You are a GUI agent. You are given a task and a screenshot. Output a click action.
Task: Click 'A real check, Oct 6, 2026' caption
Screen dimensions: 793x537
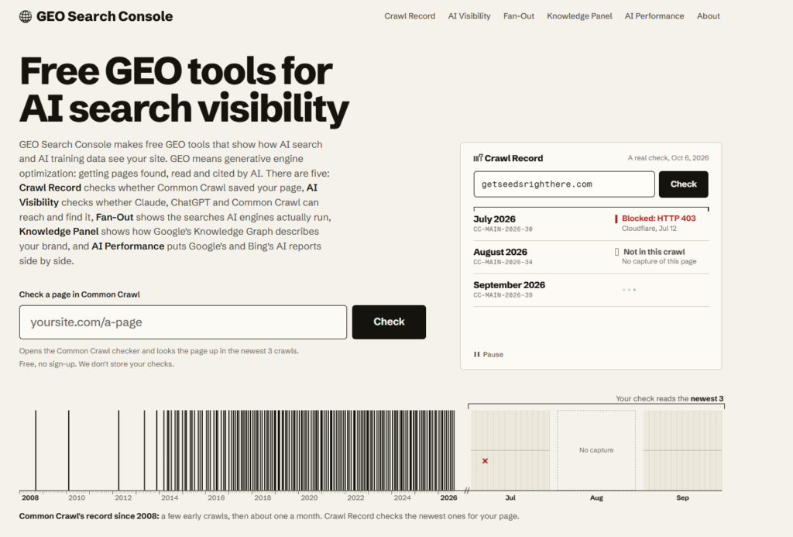click(x=668, y=158)
